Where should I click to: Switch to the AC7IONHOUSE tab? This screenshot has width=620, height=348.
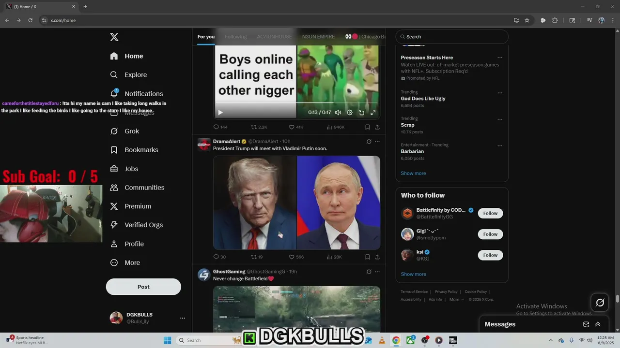point(274,37)
